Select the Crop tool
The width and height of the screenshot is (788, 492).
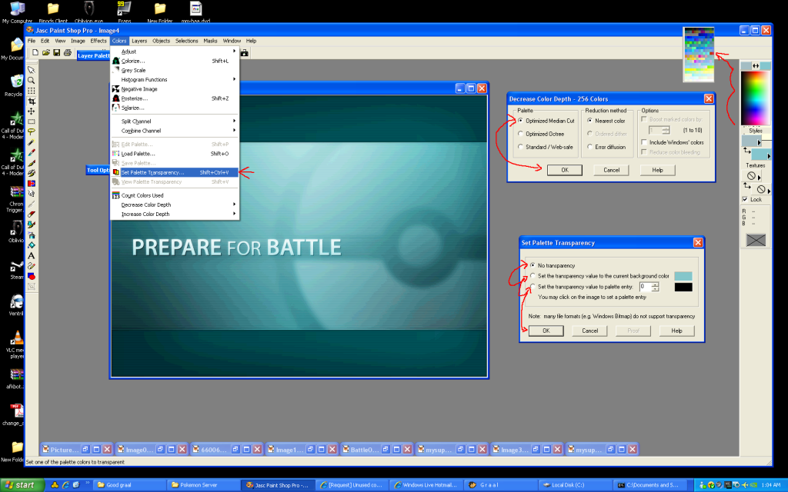(31, 101)
